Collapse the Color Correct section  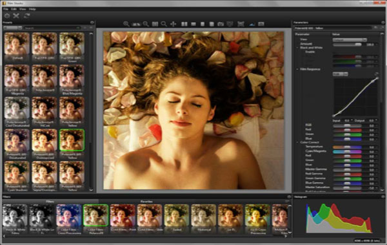coord(297,143)
